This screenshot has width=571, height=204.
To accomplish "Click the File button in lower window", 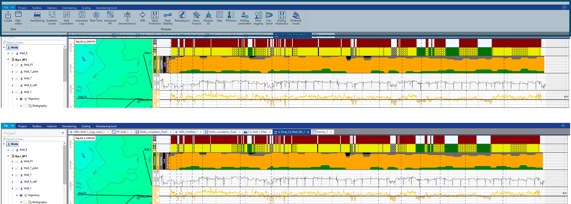I will coord(8,126).
